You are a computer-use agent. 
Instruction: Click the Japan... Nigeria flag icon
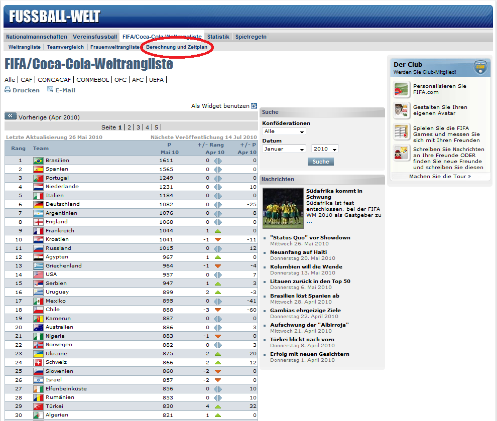tap(38, 336)
